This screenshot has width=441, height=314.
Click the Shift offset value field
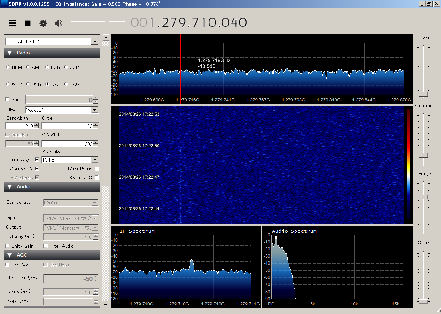[59, 100]
